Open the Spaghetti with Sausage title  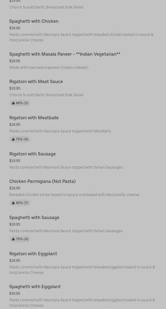(x=34, y=217)
